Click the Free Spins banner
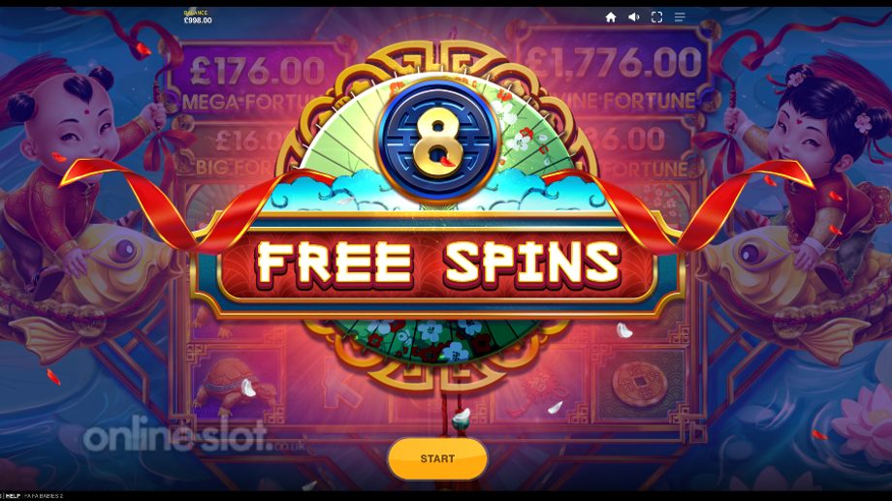Screen dimensions: 892x501 click(x=437, y=264)
